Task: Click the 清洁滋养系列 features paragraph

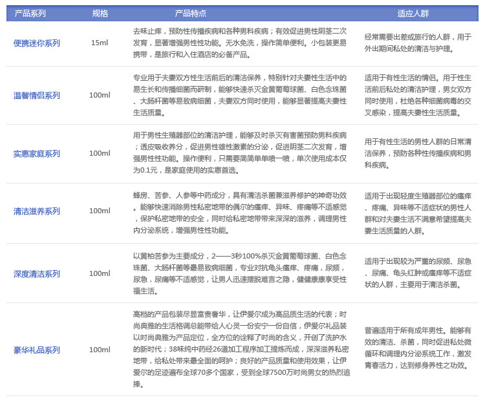Action: (x=240, y=212)
